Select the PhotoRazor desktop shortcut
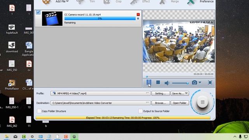The image size is (249, 140). 12,85
